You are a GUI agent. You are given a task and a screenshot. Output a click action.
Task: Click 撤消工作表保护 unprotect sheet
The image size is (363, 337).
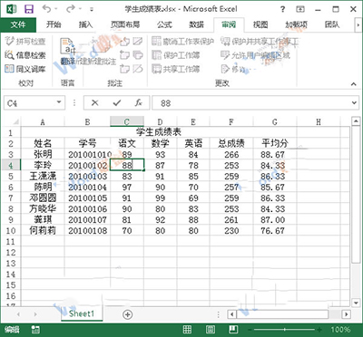(x=183, y=41)
